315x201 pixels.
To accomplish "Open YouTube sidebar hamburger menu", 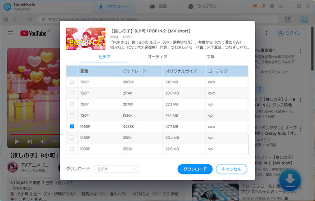I will (x=10, y=33).
